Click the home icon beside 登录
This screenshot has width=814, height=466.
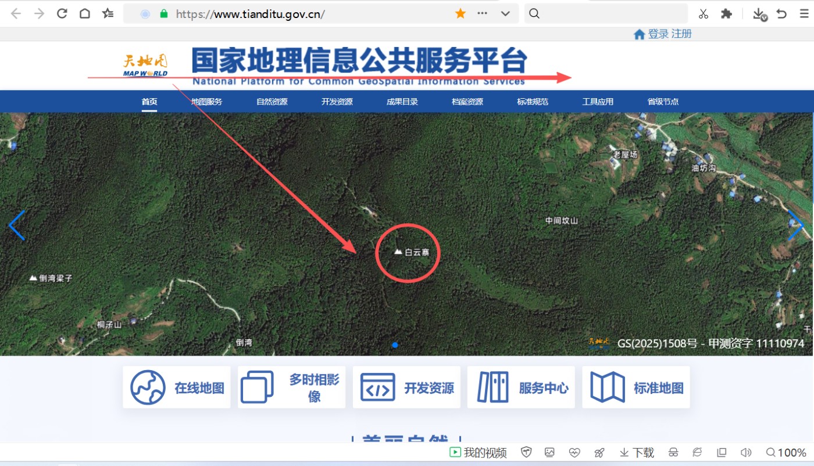click(x=639, y=34)
